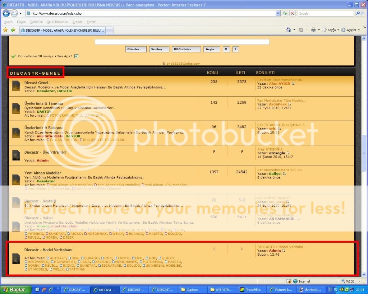Open the AUTOART subforum under Model Veritabanı

point(58,258)
